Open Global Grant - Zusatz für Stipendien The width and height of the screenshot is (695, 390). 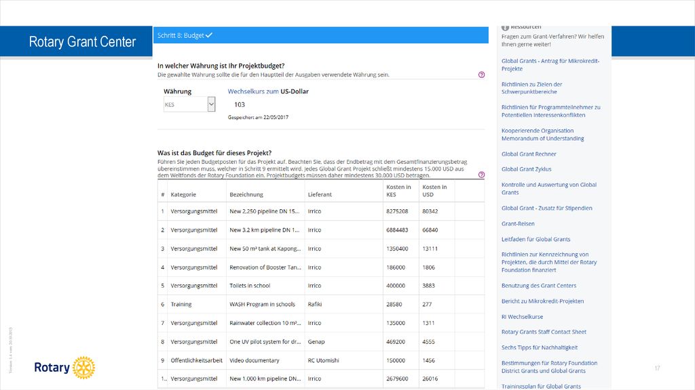click(x=546, y=208)
